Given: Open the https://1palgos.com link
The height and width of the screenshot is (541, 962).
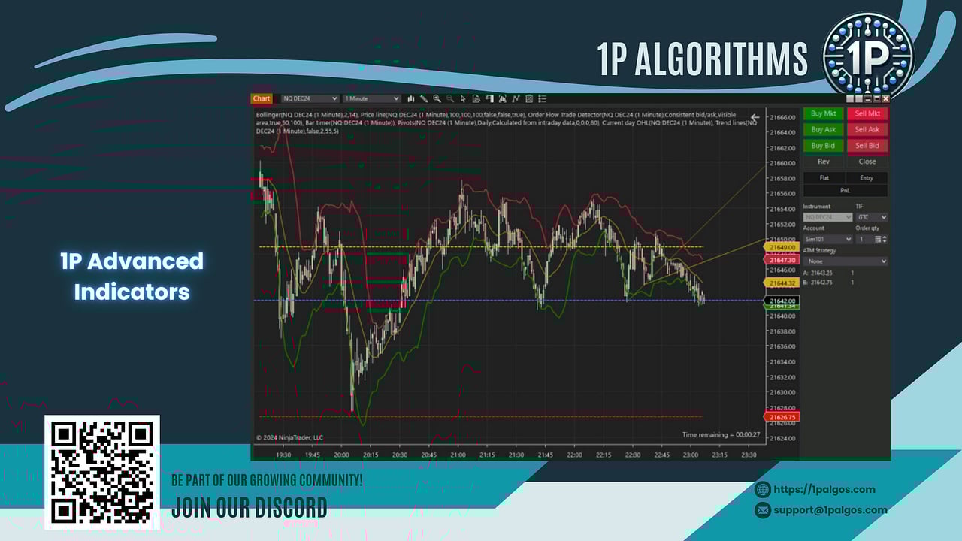Looking at the screenshot, I should (824, 490).
